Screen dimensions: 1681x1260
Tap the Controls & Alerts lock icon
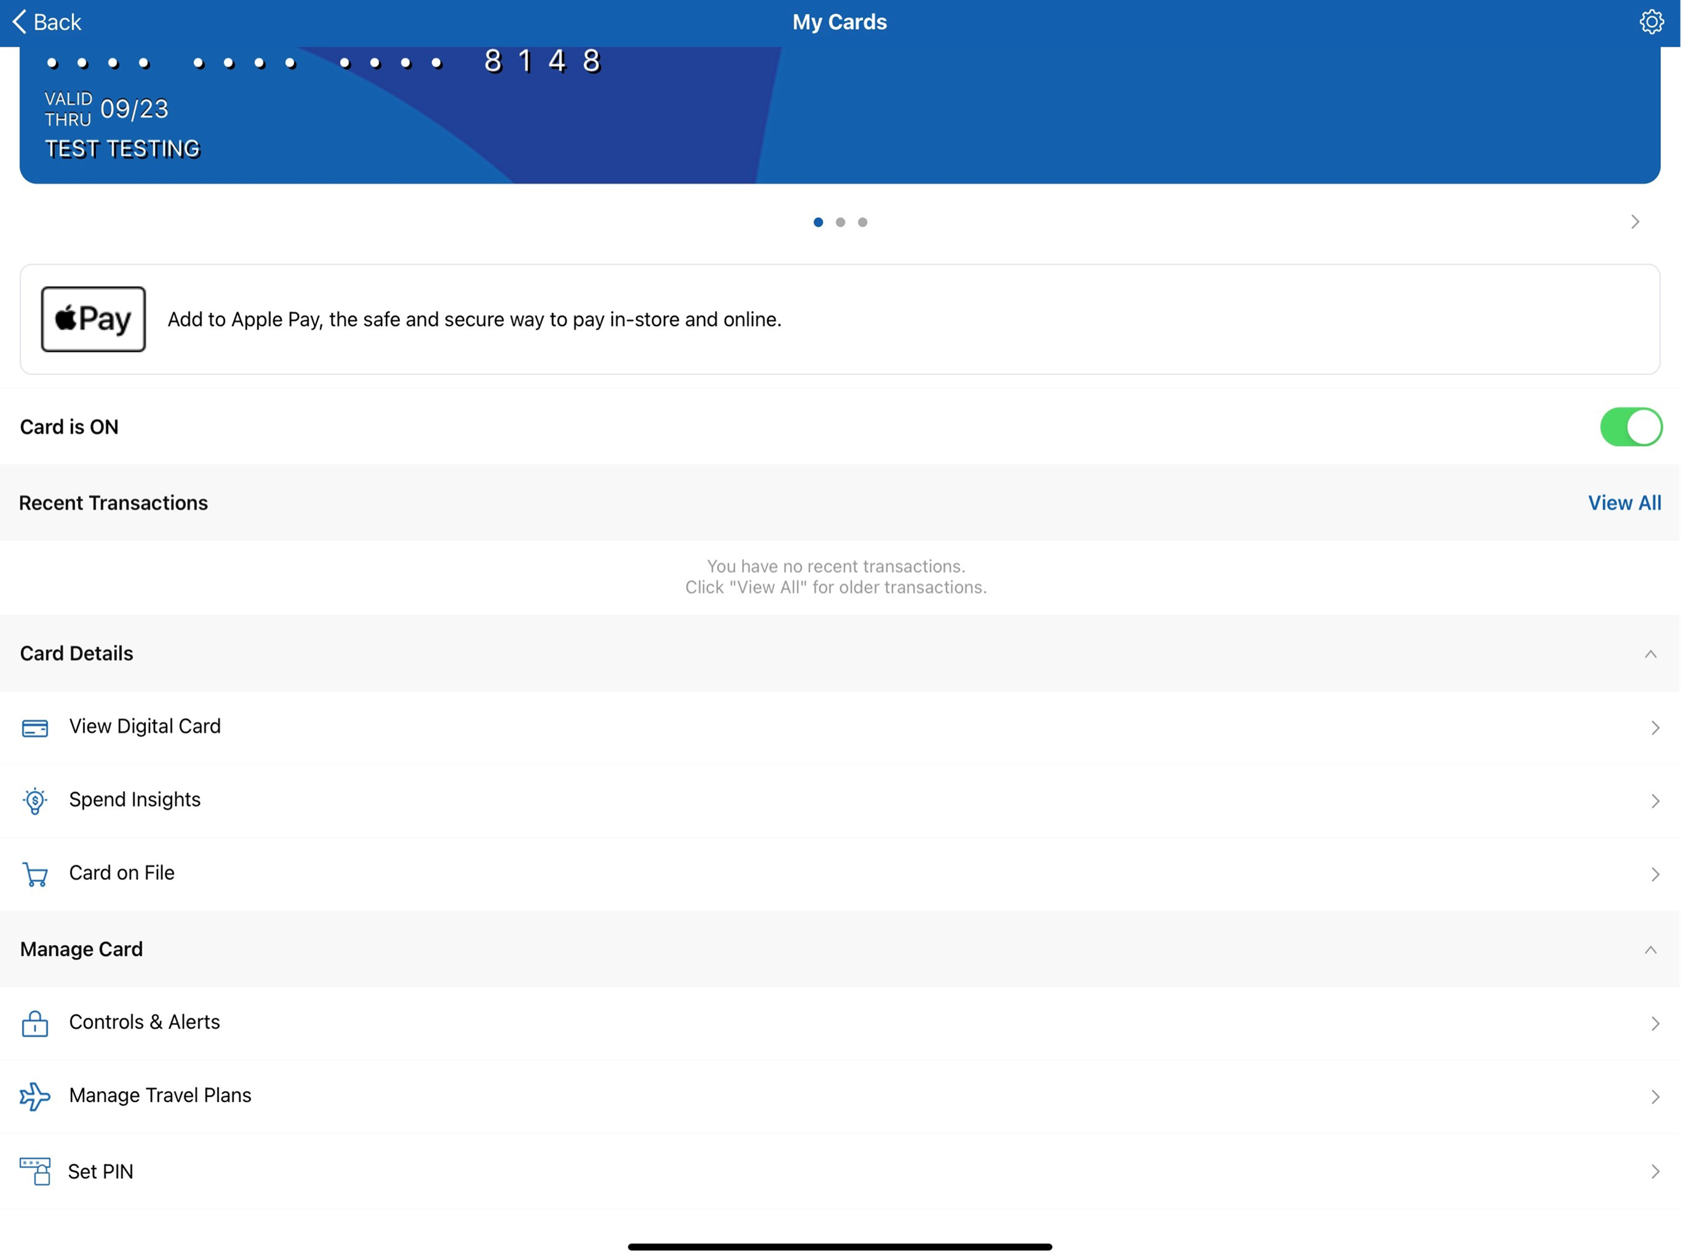pyautogui.click(x=35, y=1023)
